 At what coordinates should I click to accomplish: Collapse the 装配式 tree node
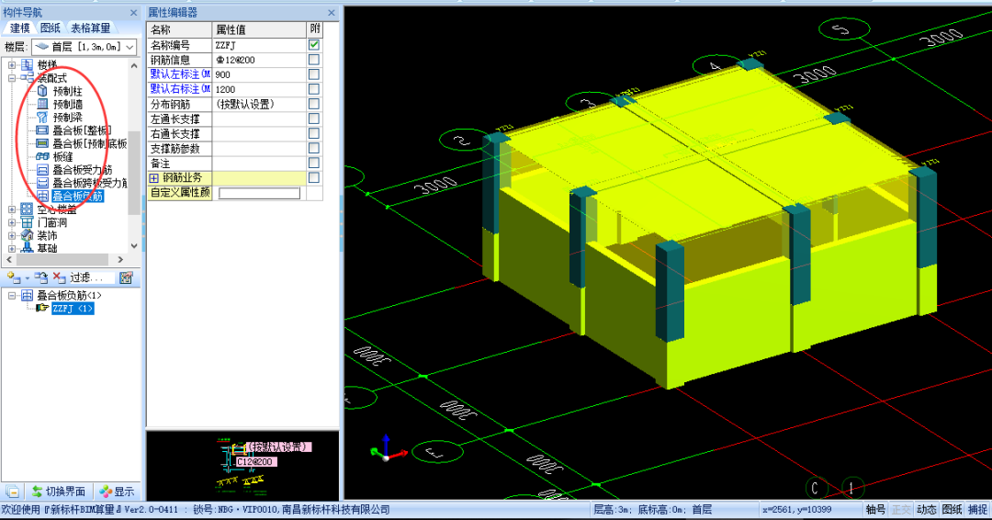[12, 78]
